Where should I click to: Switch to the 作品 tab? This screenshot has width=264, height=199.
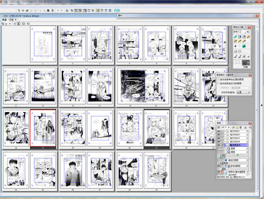click(x=4, y=20)
